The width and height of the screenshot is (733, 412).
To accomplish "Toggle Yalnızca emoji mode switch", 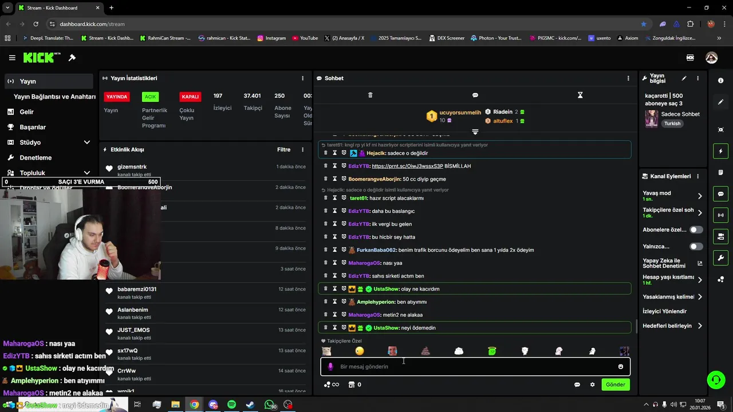I will coord(696,247).
